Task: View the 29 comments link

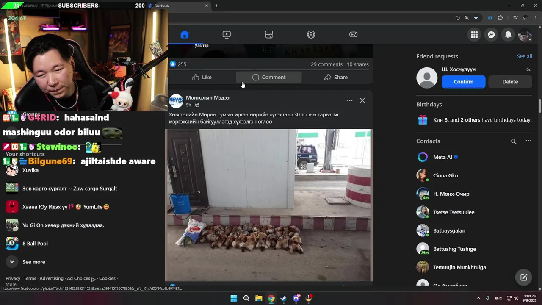Action: point(326,64)
